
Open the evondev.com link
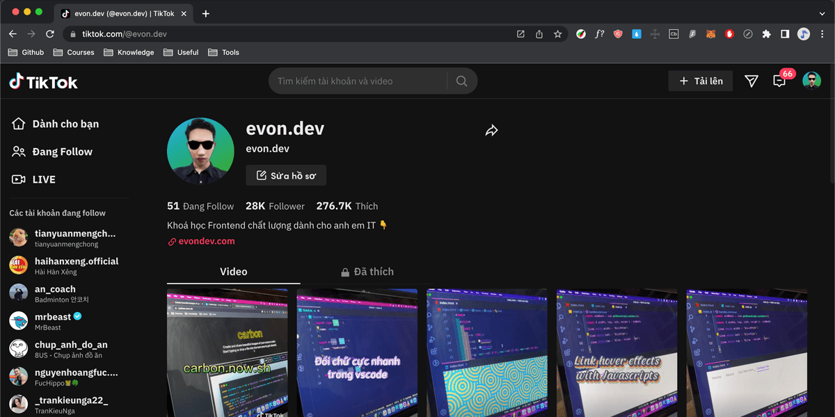pyautogui.click(x=202, y=241)
